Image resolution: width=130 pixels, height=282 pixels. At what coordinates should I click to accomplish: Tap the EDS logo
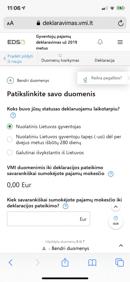tap(16, 42)
